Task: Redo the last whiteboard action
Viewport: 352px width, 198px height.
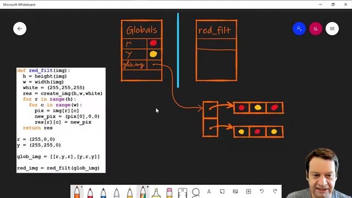Action: [x=275, y=191]
